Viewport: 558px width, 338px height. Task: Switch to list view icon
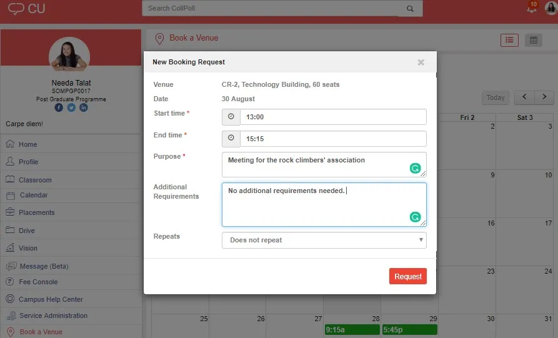pos(509,40)
